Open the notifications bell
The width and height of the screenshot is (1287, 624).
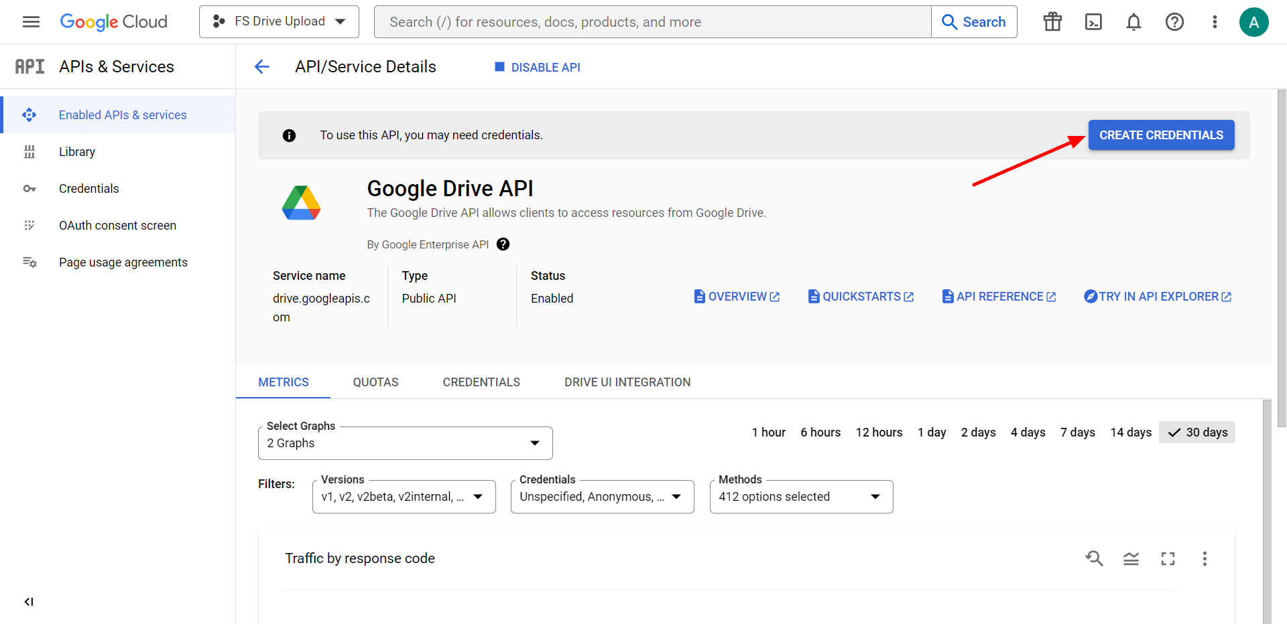click(x=1133, y=22)
